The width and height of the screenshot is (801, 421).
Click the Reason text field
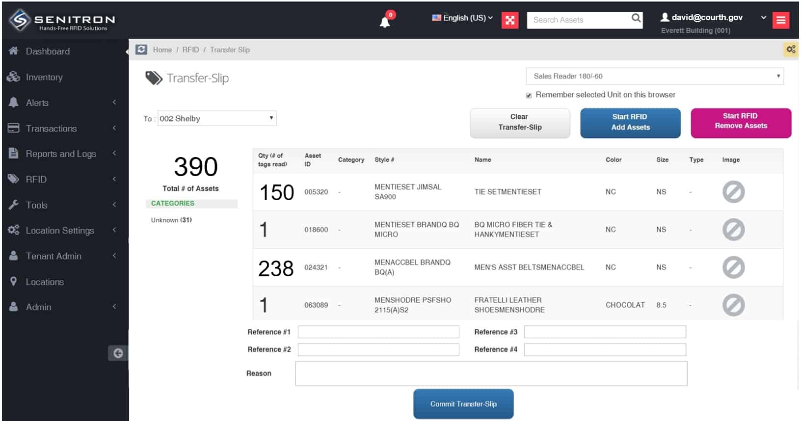coord(491,374)
